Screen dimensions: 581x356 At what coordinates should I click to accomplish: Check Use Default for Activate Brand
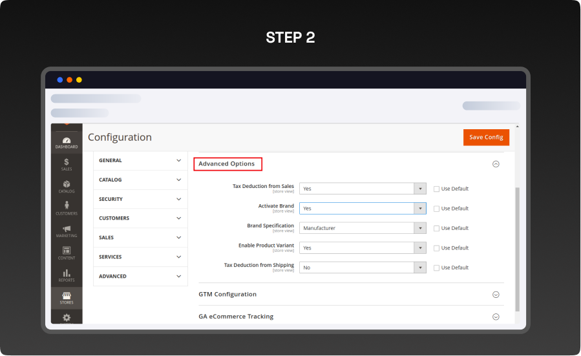click(x=437, y=209)
